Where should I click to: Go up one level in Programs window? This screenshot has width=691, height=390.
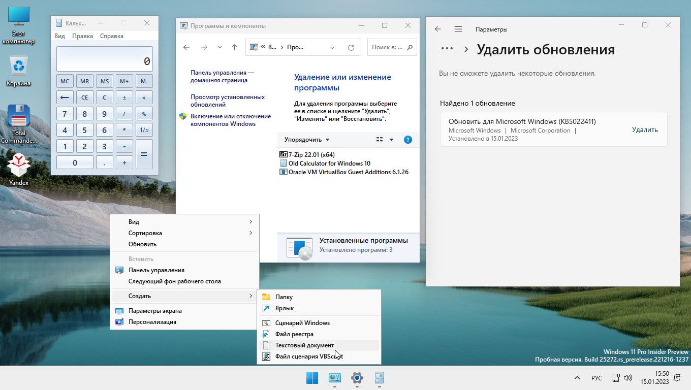click(x=234, y=47)
